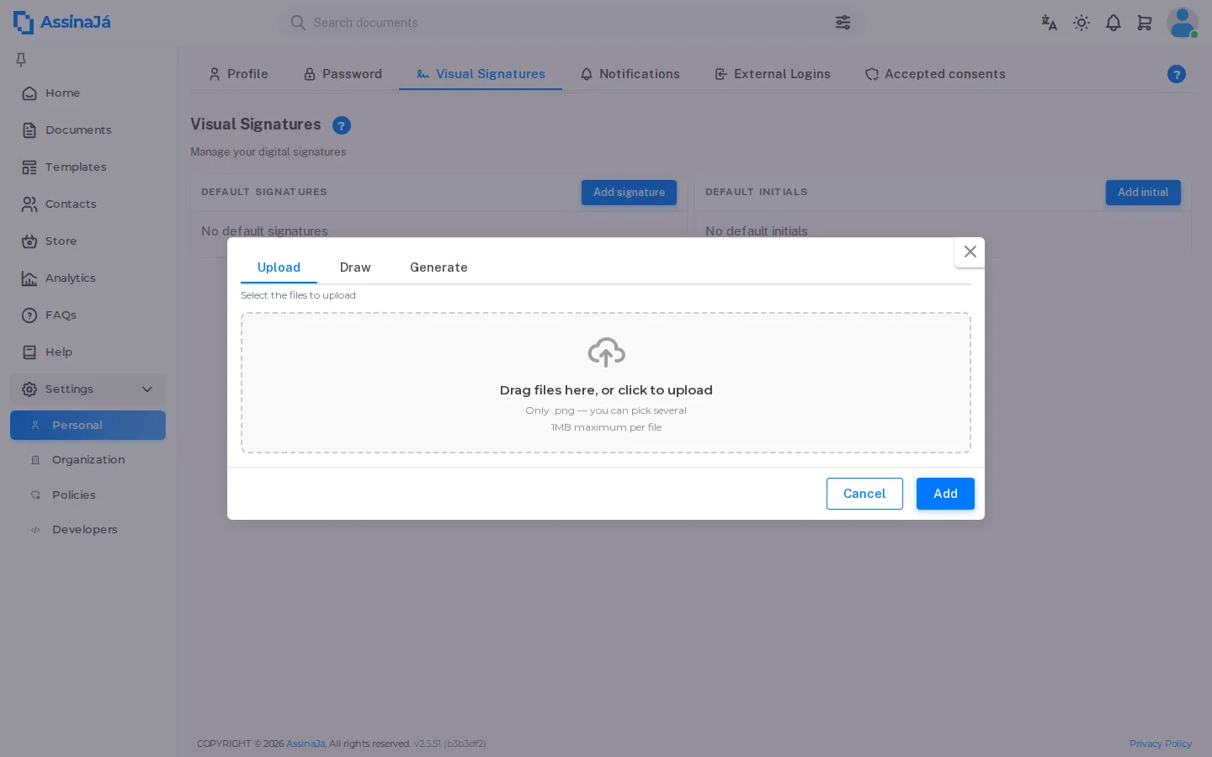Open the Password tab

(343, 74)
